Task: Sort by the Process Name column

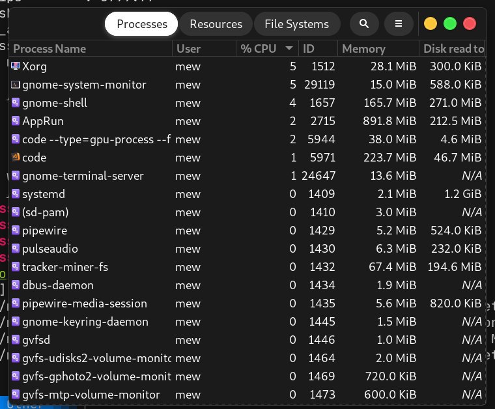Action: pos(91,49)
